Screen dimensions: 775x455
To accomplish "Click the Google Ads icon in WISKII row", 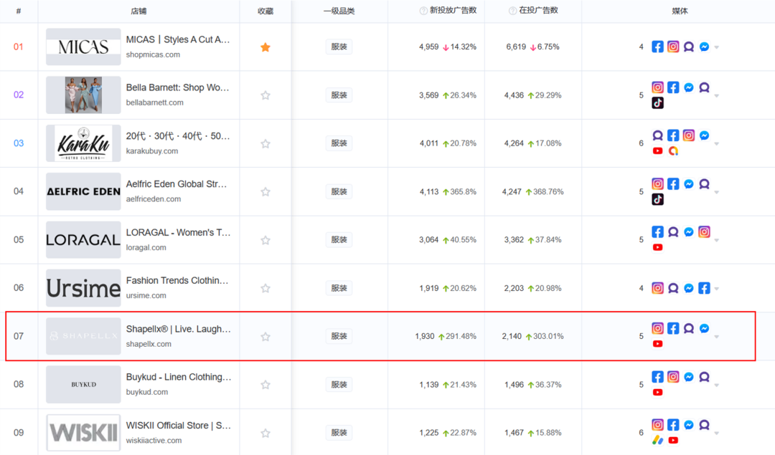I will pos(657,440).
